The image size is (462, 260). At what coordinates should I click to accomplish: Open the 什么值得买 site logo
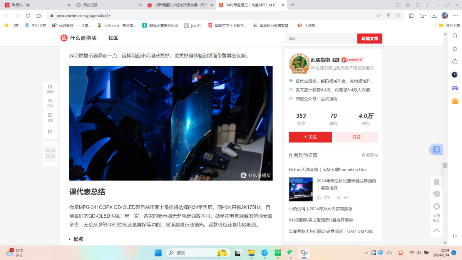(x=79, y=38)
